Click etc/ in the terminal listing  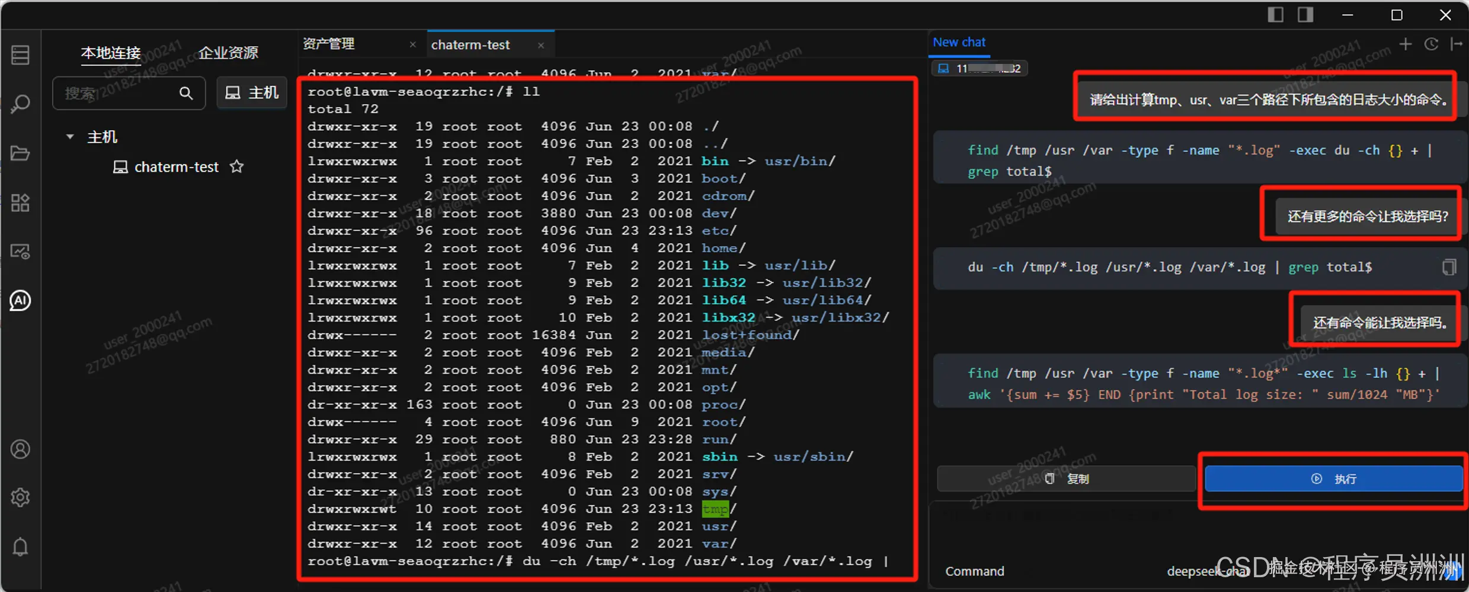click(719, 230)
